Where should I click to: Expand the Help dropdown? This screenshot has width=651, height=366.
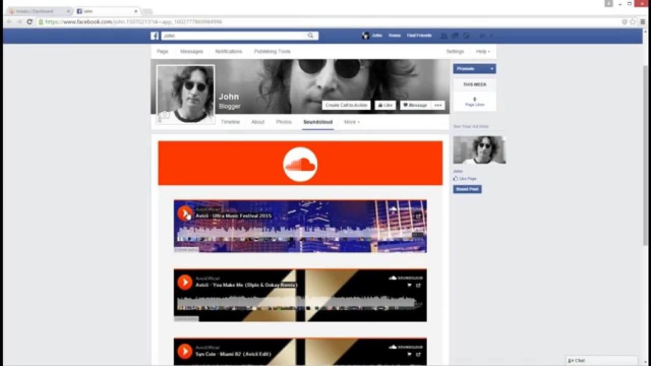coord(483,51)
